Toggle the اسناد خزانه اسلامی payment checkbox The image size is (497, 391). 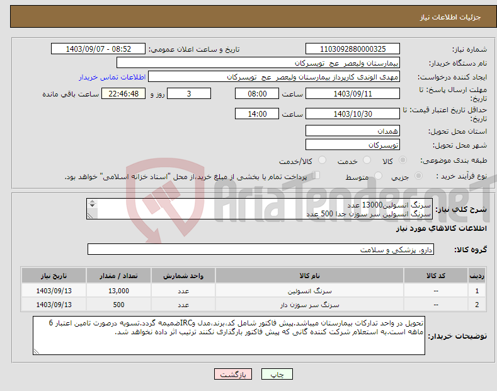coord(316,175)
